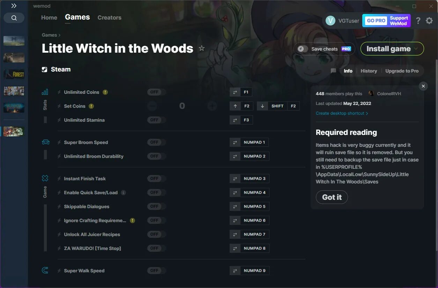
Task: Open the search magnifier in sidebar
Action: point(14,18)
